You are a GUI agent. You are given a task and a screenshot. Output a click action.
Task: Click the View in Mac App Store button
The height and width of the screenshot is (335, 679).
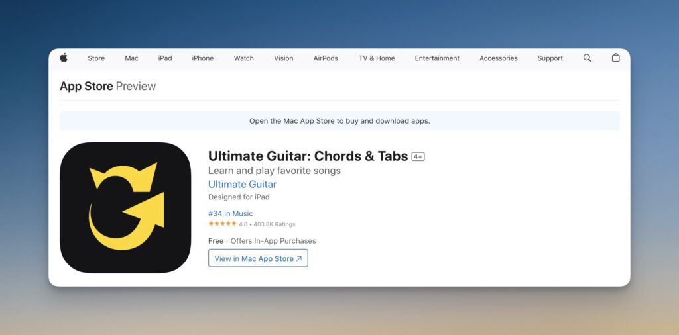(x=258, y=258)
